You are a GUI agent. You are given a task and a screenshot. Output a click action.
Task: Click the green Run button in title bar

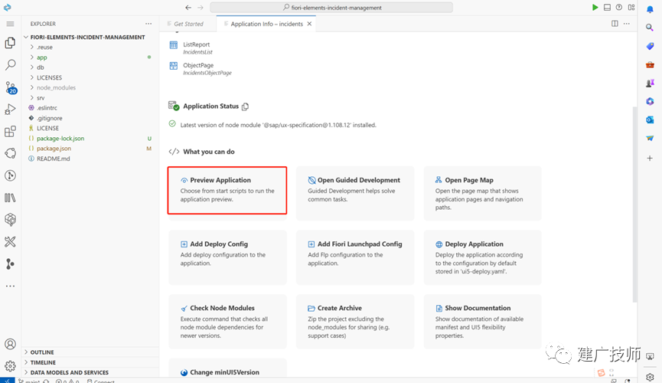point(595,7)
